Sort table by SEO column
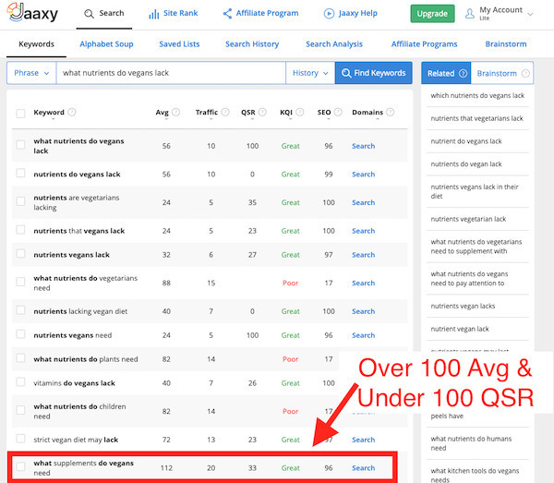Screen dimensions: 554x483 pos(324,112)
